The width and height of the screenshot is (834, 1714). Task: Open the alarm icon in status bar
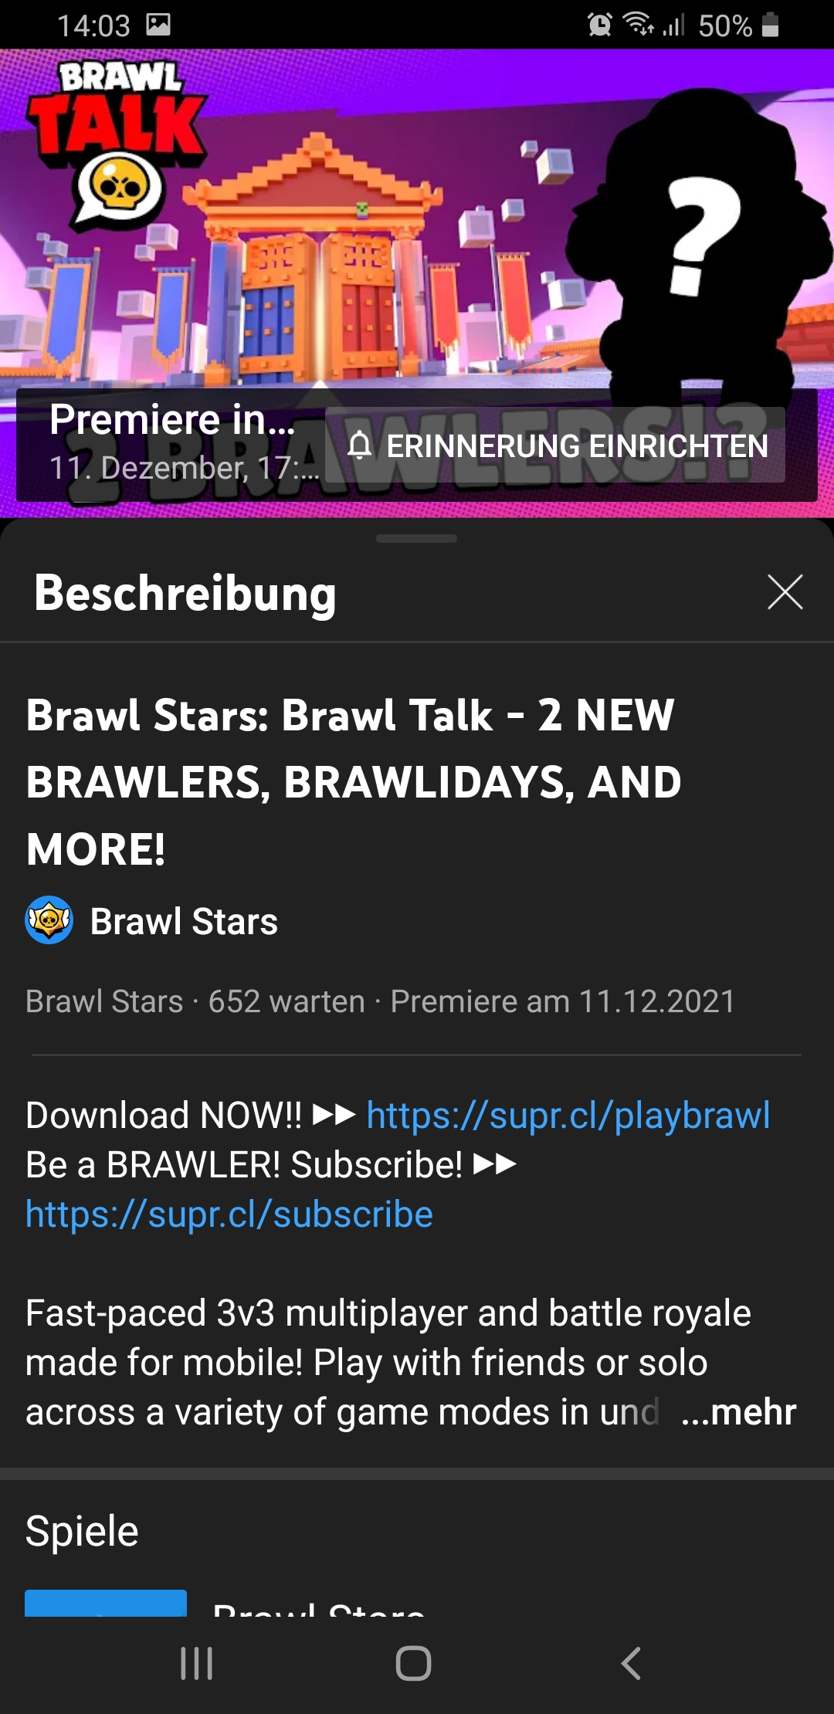pyautogui.click(x=600, y=25)
